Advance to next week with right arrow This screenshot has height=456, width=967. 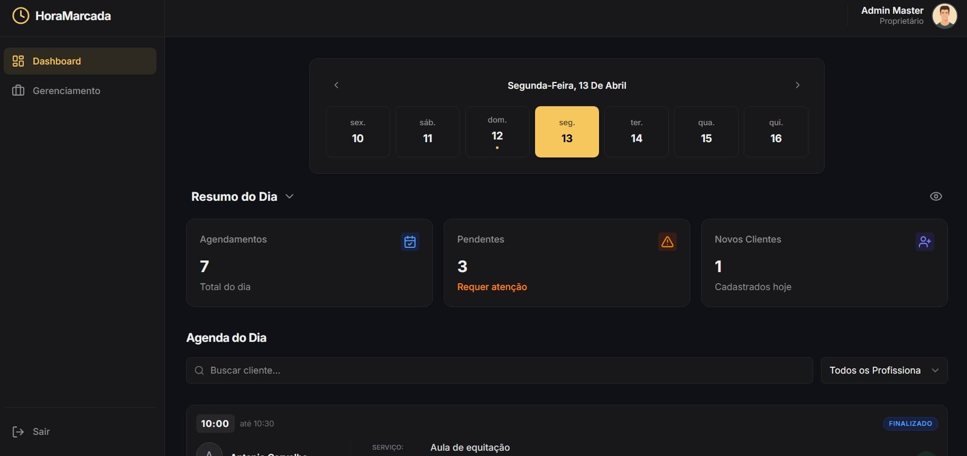coord(797,85)
